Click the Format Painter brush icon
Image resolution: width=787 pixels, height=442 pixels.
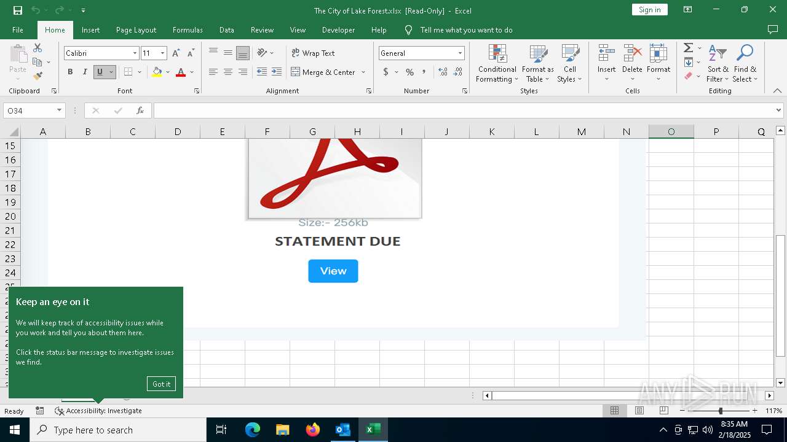click(x=38, y=76)
